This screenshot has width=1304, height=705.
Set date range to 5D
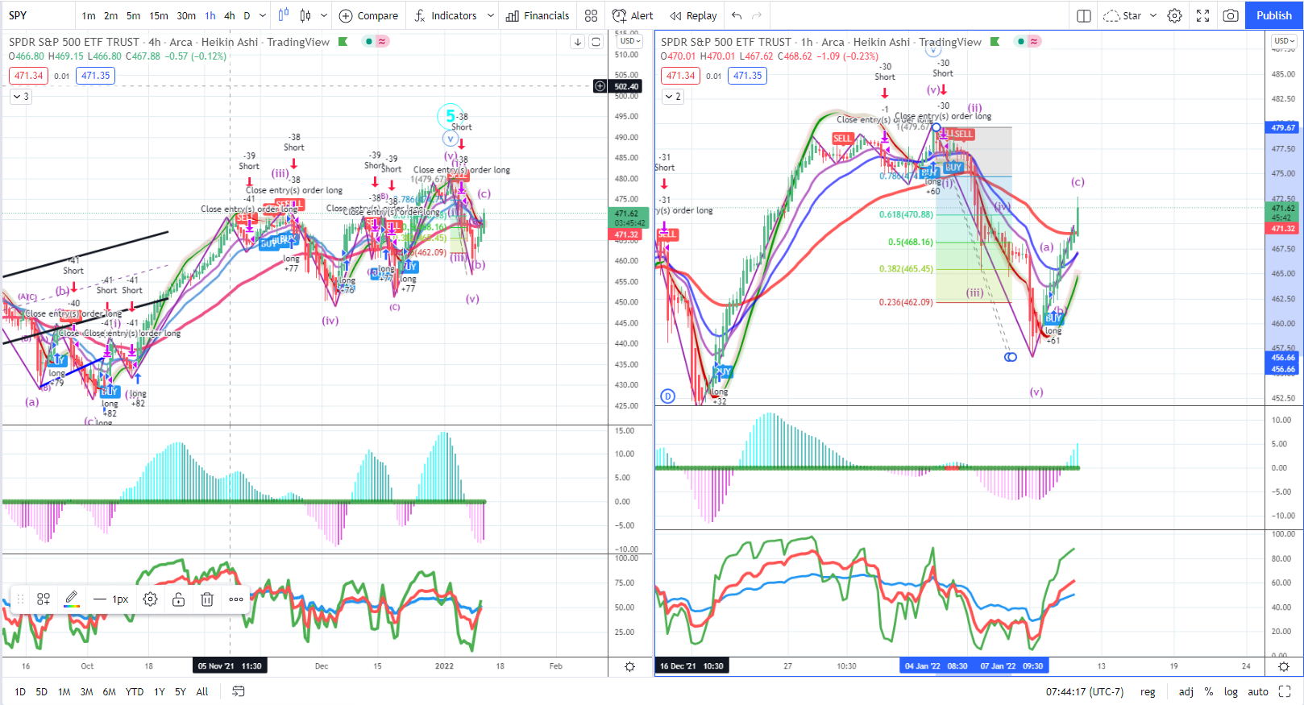coord(42,691)
